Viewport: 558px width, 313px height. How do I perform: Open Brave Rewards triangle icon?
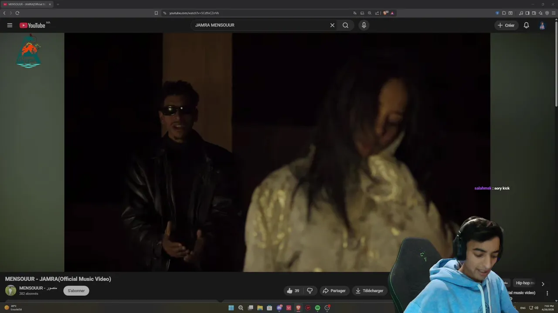392,13
